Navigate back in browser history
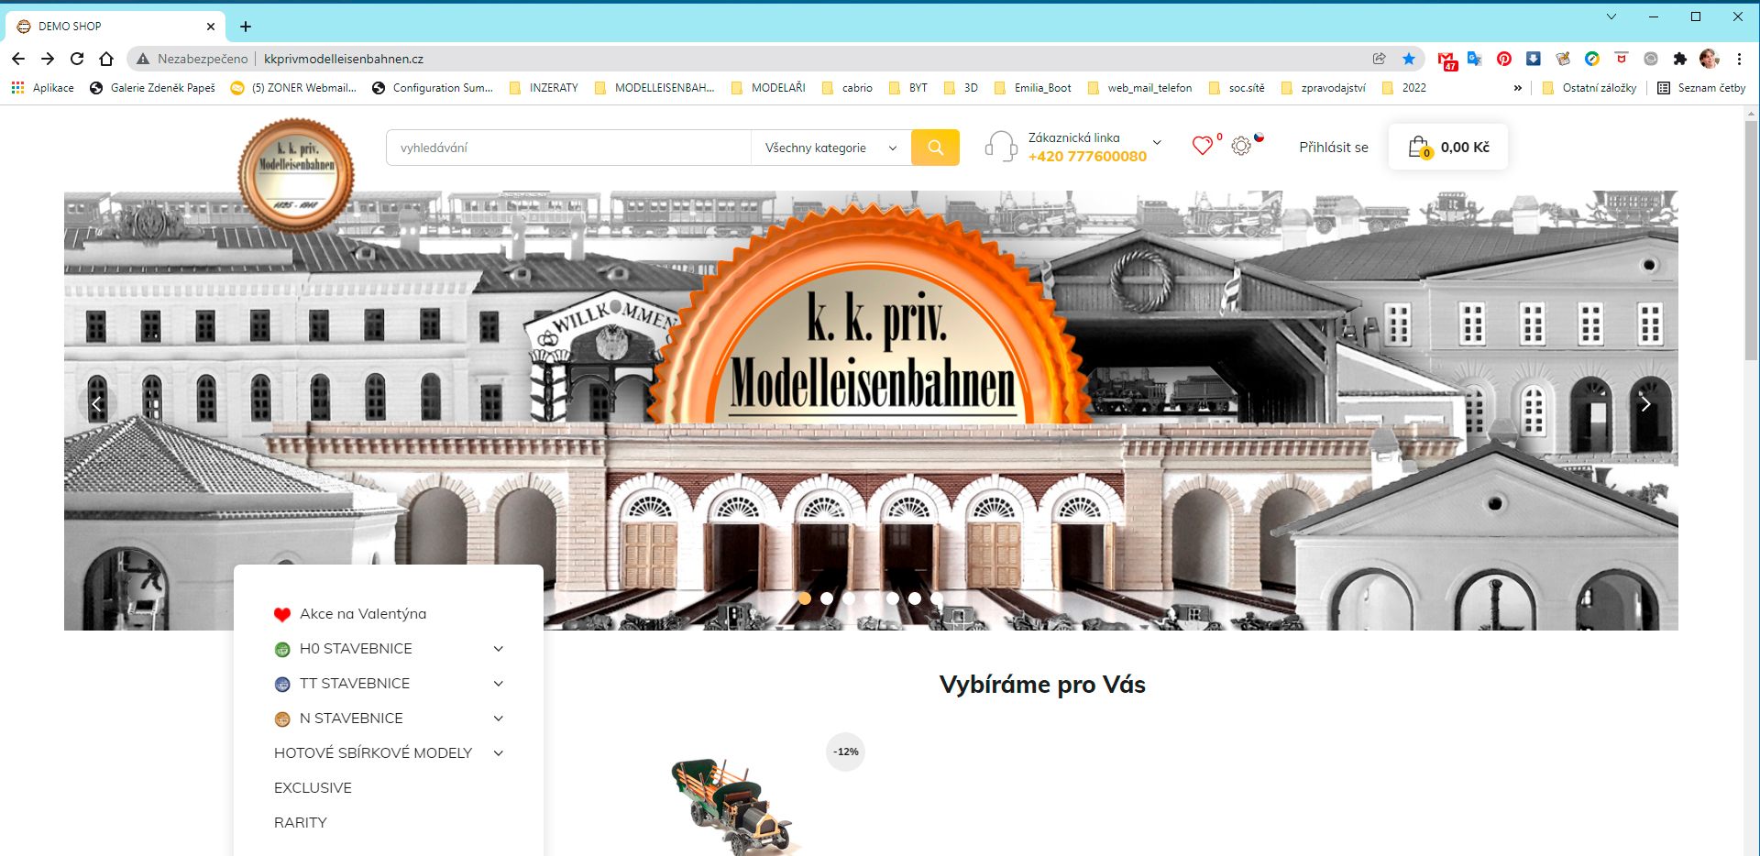This screenshot has width=1760, height=856. click(x=18, y=59)
